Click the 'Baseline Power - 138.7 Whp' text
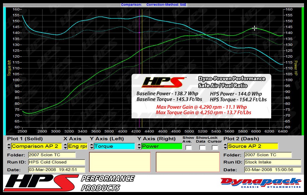This screenshot has width=307, height=195. 167,93
